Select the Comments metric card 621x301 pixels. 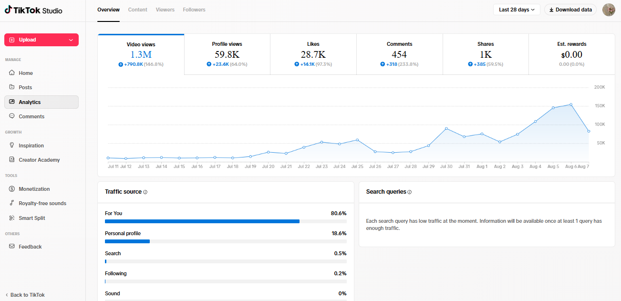click(x=400, y=54)
